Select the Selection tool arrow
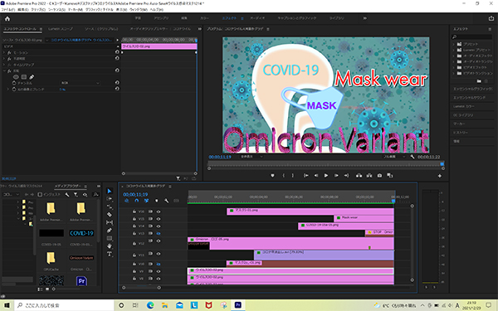 [x=110, y=191]
